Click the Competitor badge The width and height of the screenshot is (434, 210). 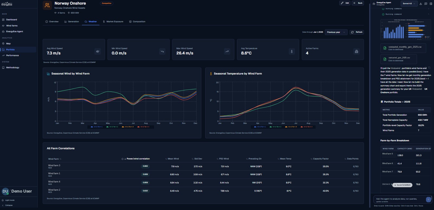tap(107, 3)
